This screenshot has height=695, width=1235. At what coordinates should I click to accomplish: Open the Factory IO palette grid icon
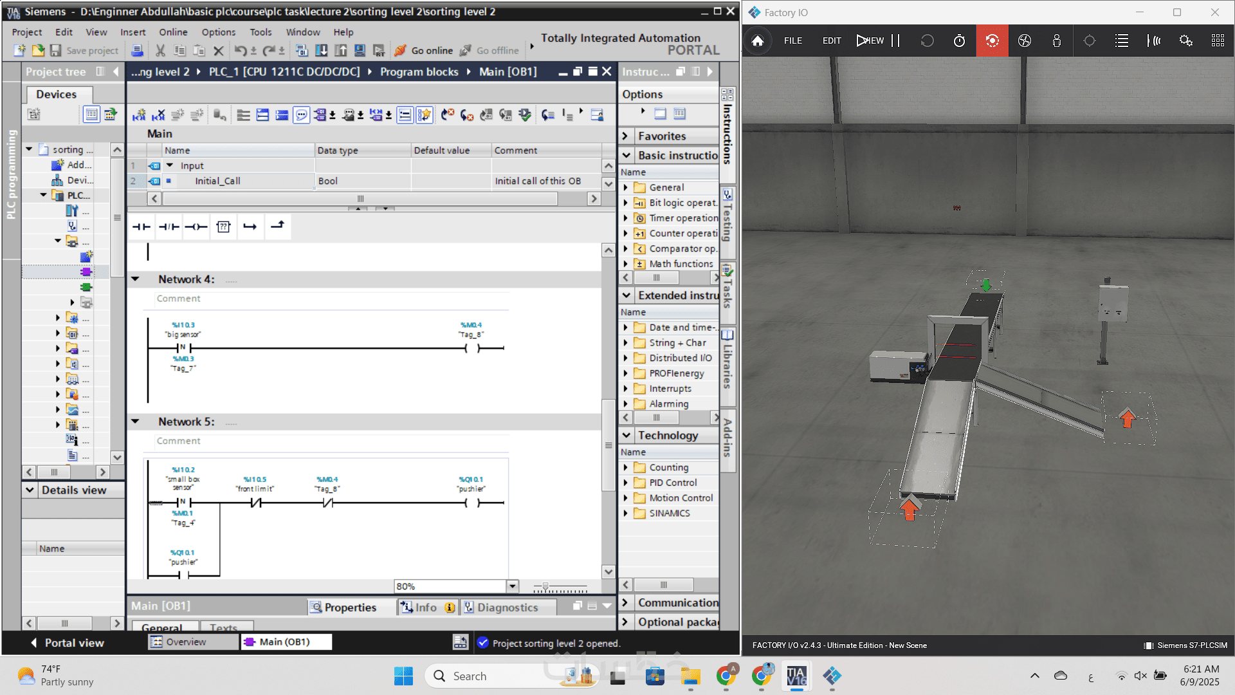pyautogui.click(x=1218, y=41)
